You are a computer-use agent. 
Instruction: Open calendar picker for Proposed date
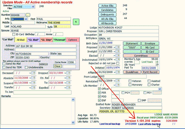[x=118, y=47]
